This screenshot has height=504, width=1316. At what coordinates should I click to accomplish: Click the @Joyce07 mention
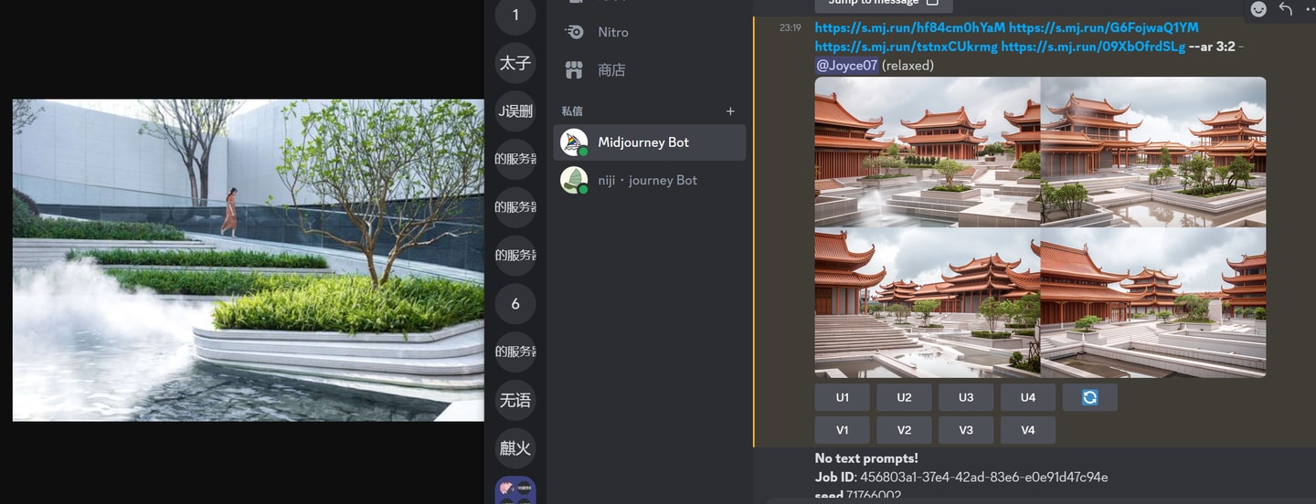pyautogui.click(x=846, y=66)
